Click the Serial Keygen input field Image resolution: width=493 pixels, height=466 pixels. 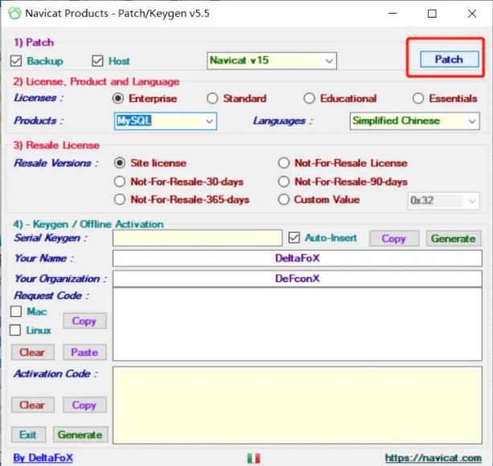click(x=198, y=238)
